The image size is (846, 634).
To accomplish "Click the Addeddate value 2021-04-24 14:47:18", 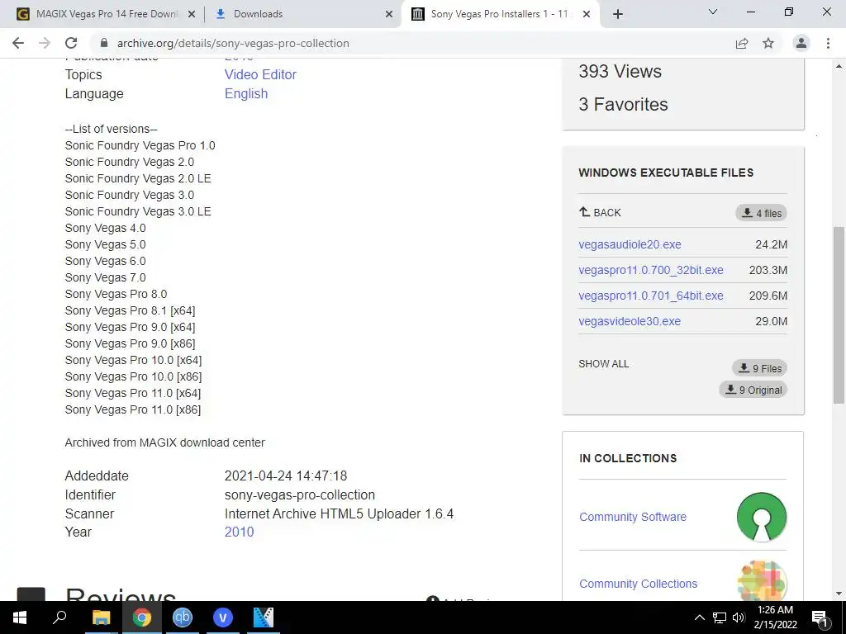I will pos(286,476).
